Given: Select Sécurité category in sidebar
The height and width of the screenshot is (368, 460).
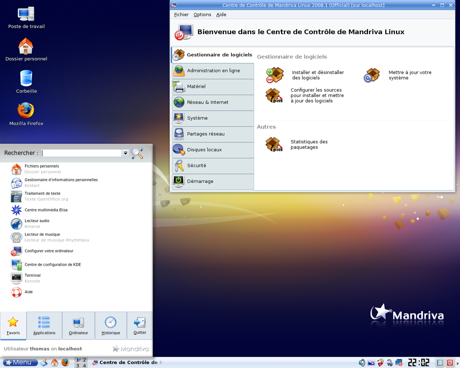Looking at the screenshot, I should pos(213,166).
